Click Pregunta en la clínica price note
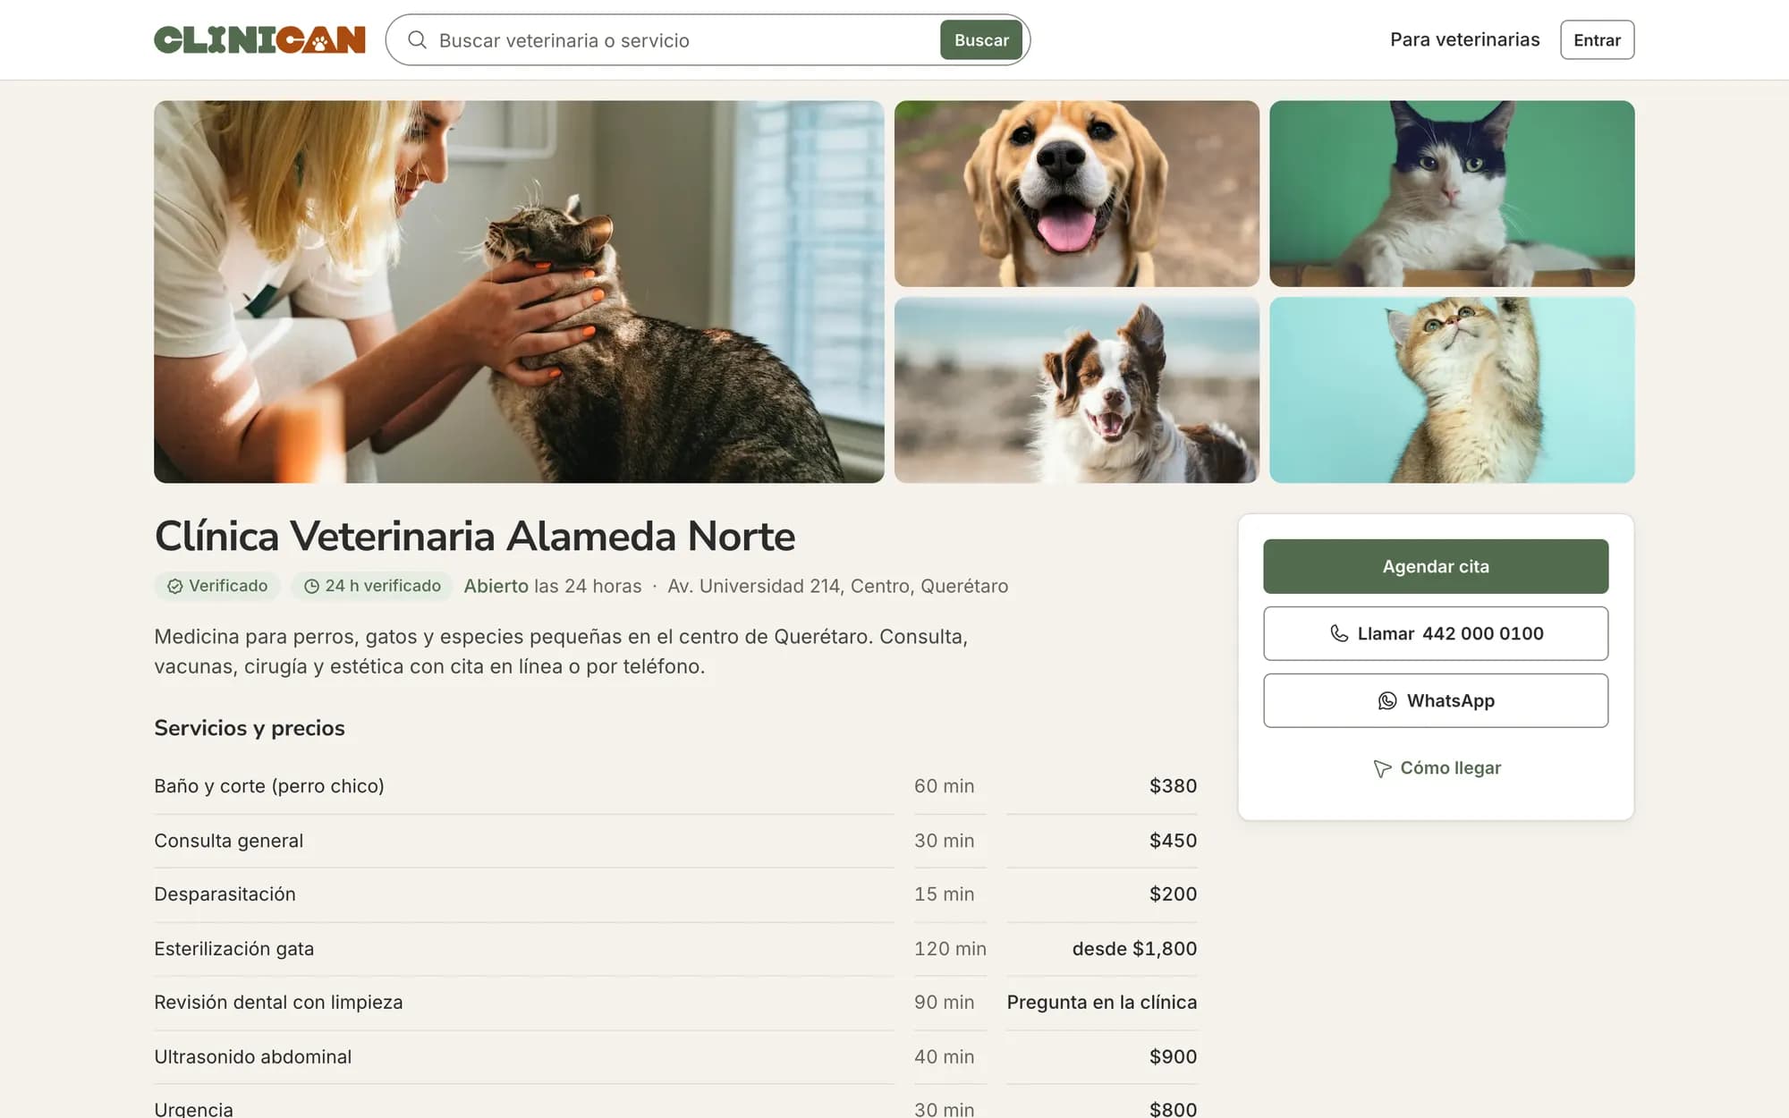The image size is (1789, 1118). click(1102, 1003)
